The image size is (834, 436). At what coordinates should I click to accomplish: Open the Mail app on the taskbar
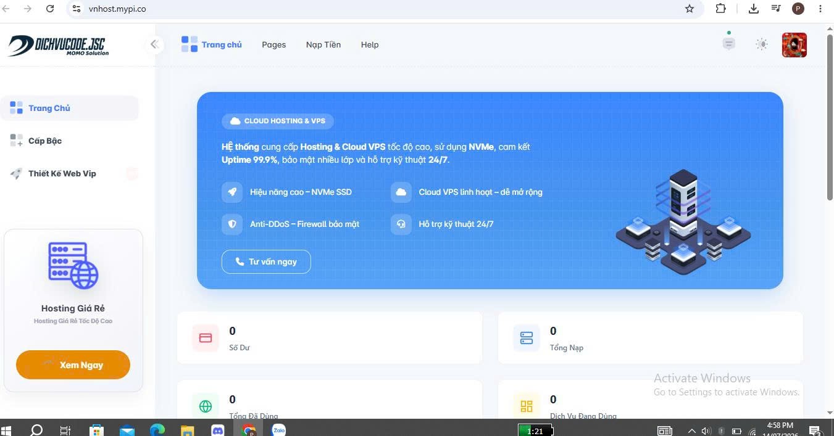[x=127, y=430]
